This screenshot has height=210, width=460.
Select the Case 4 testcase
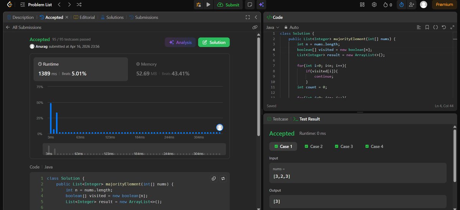pos(374,146)
